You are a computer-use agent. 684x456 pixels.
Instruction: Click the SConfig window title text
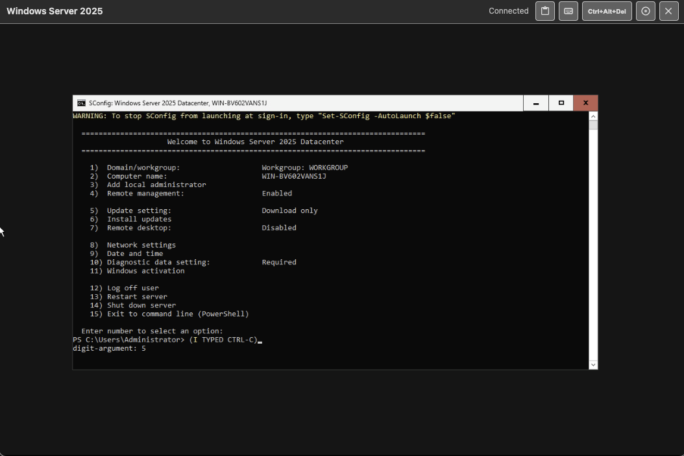[x=178, y=103]
